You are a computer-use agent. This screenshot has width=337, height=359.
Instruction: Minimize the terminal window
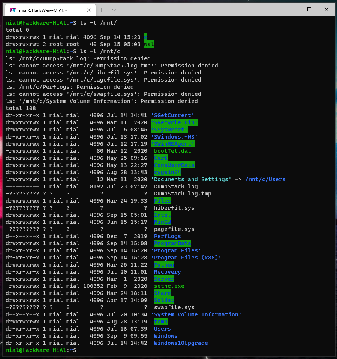291,10
